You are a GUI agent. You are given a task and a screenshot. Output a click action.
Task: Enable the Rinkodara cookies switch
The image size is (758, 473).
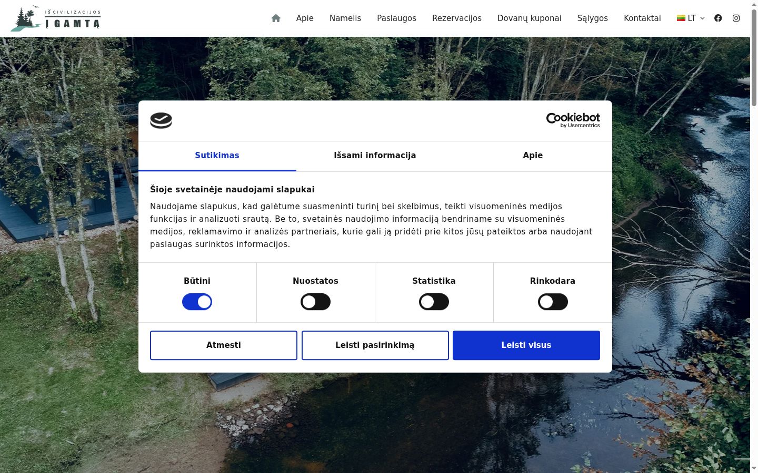553,302
